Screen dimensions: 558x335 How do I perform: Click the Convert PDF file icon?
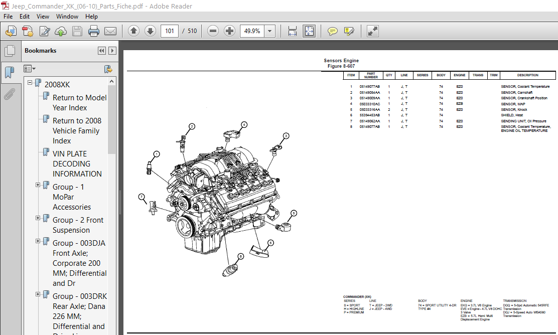tap(28, 31)
